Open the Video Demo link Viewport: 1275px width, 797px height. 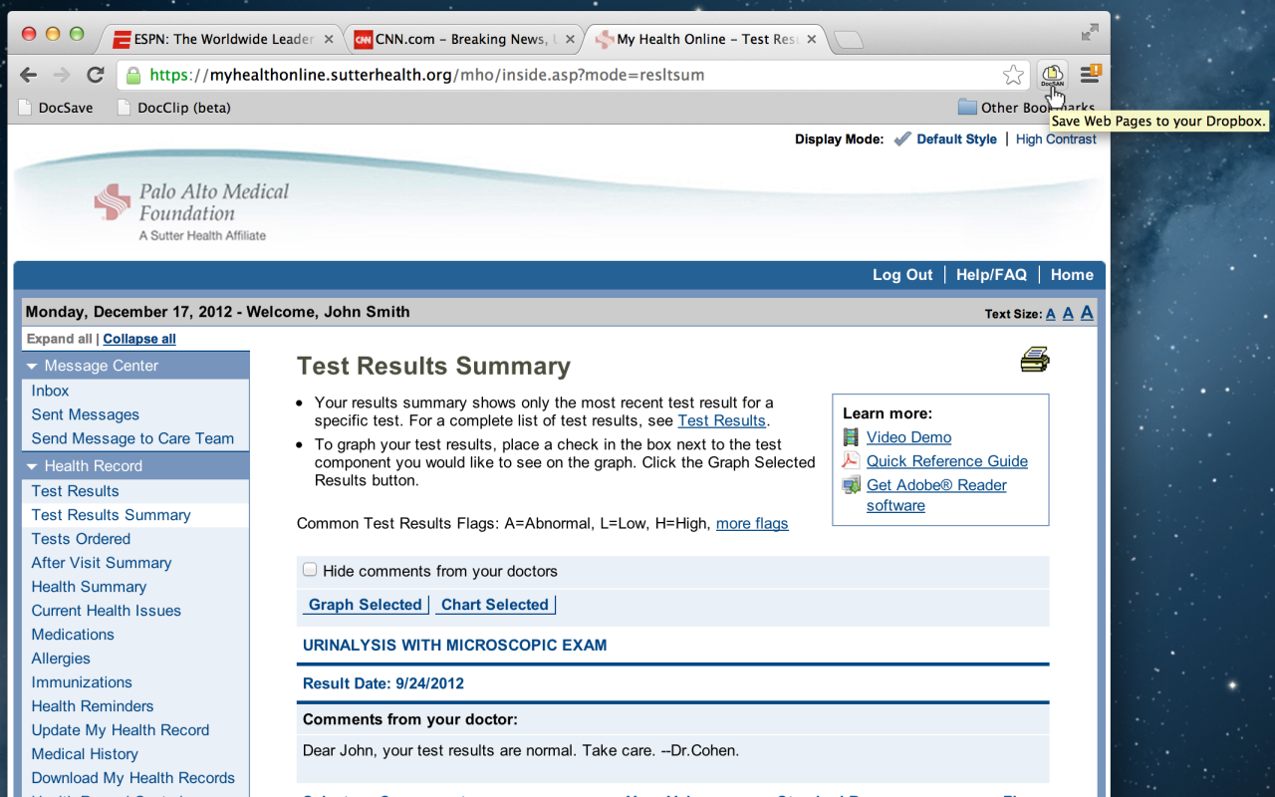(x=908, y=437)
